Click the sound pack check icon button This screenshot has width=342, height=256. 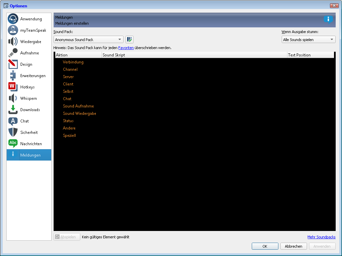[130, 40]
